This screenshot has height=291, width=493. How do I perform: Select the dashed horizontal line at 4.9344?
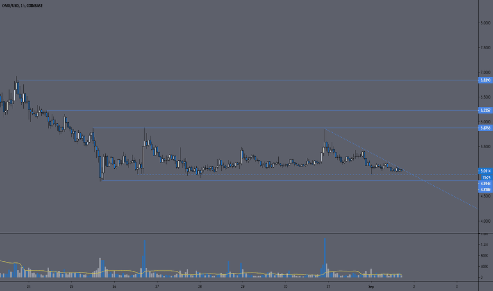[308, 175]
